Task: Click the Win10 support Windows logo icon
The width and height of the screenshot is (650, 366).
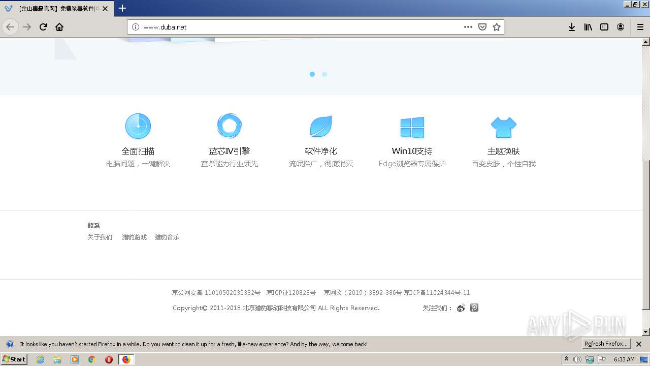Action: 412,127
